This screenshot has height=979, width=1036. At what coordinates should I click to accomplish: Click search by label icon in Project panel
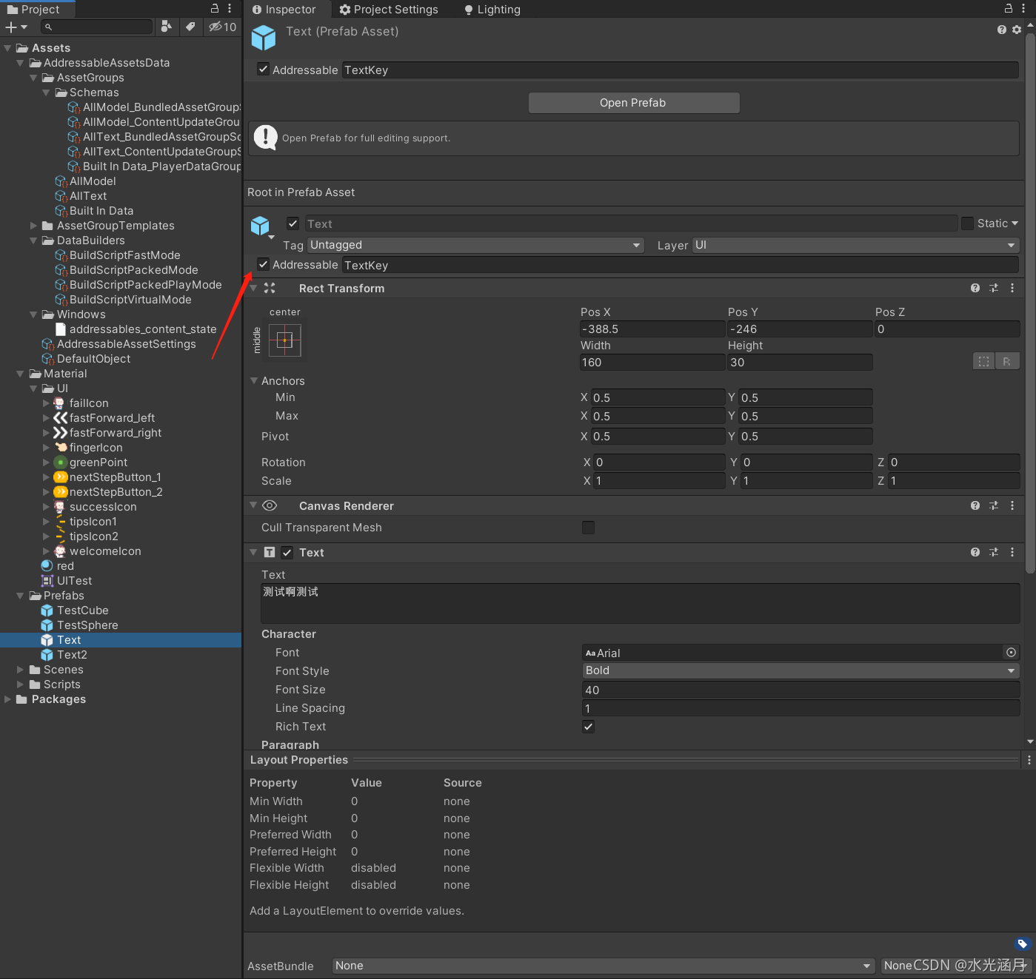(190, 27)
